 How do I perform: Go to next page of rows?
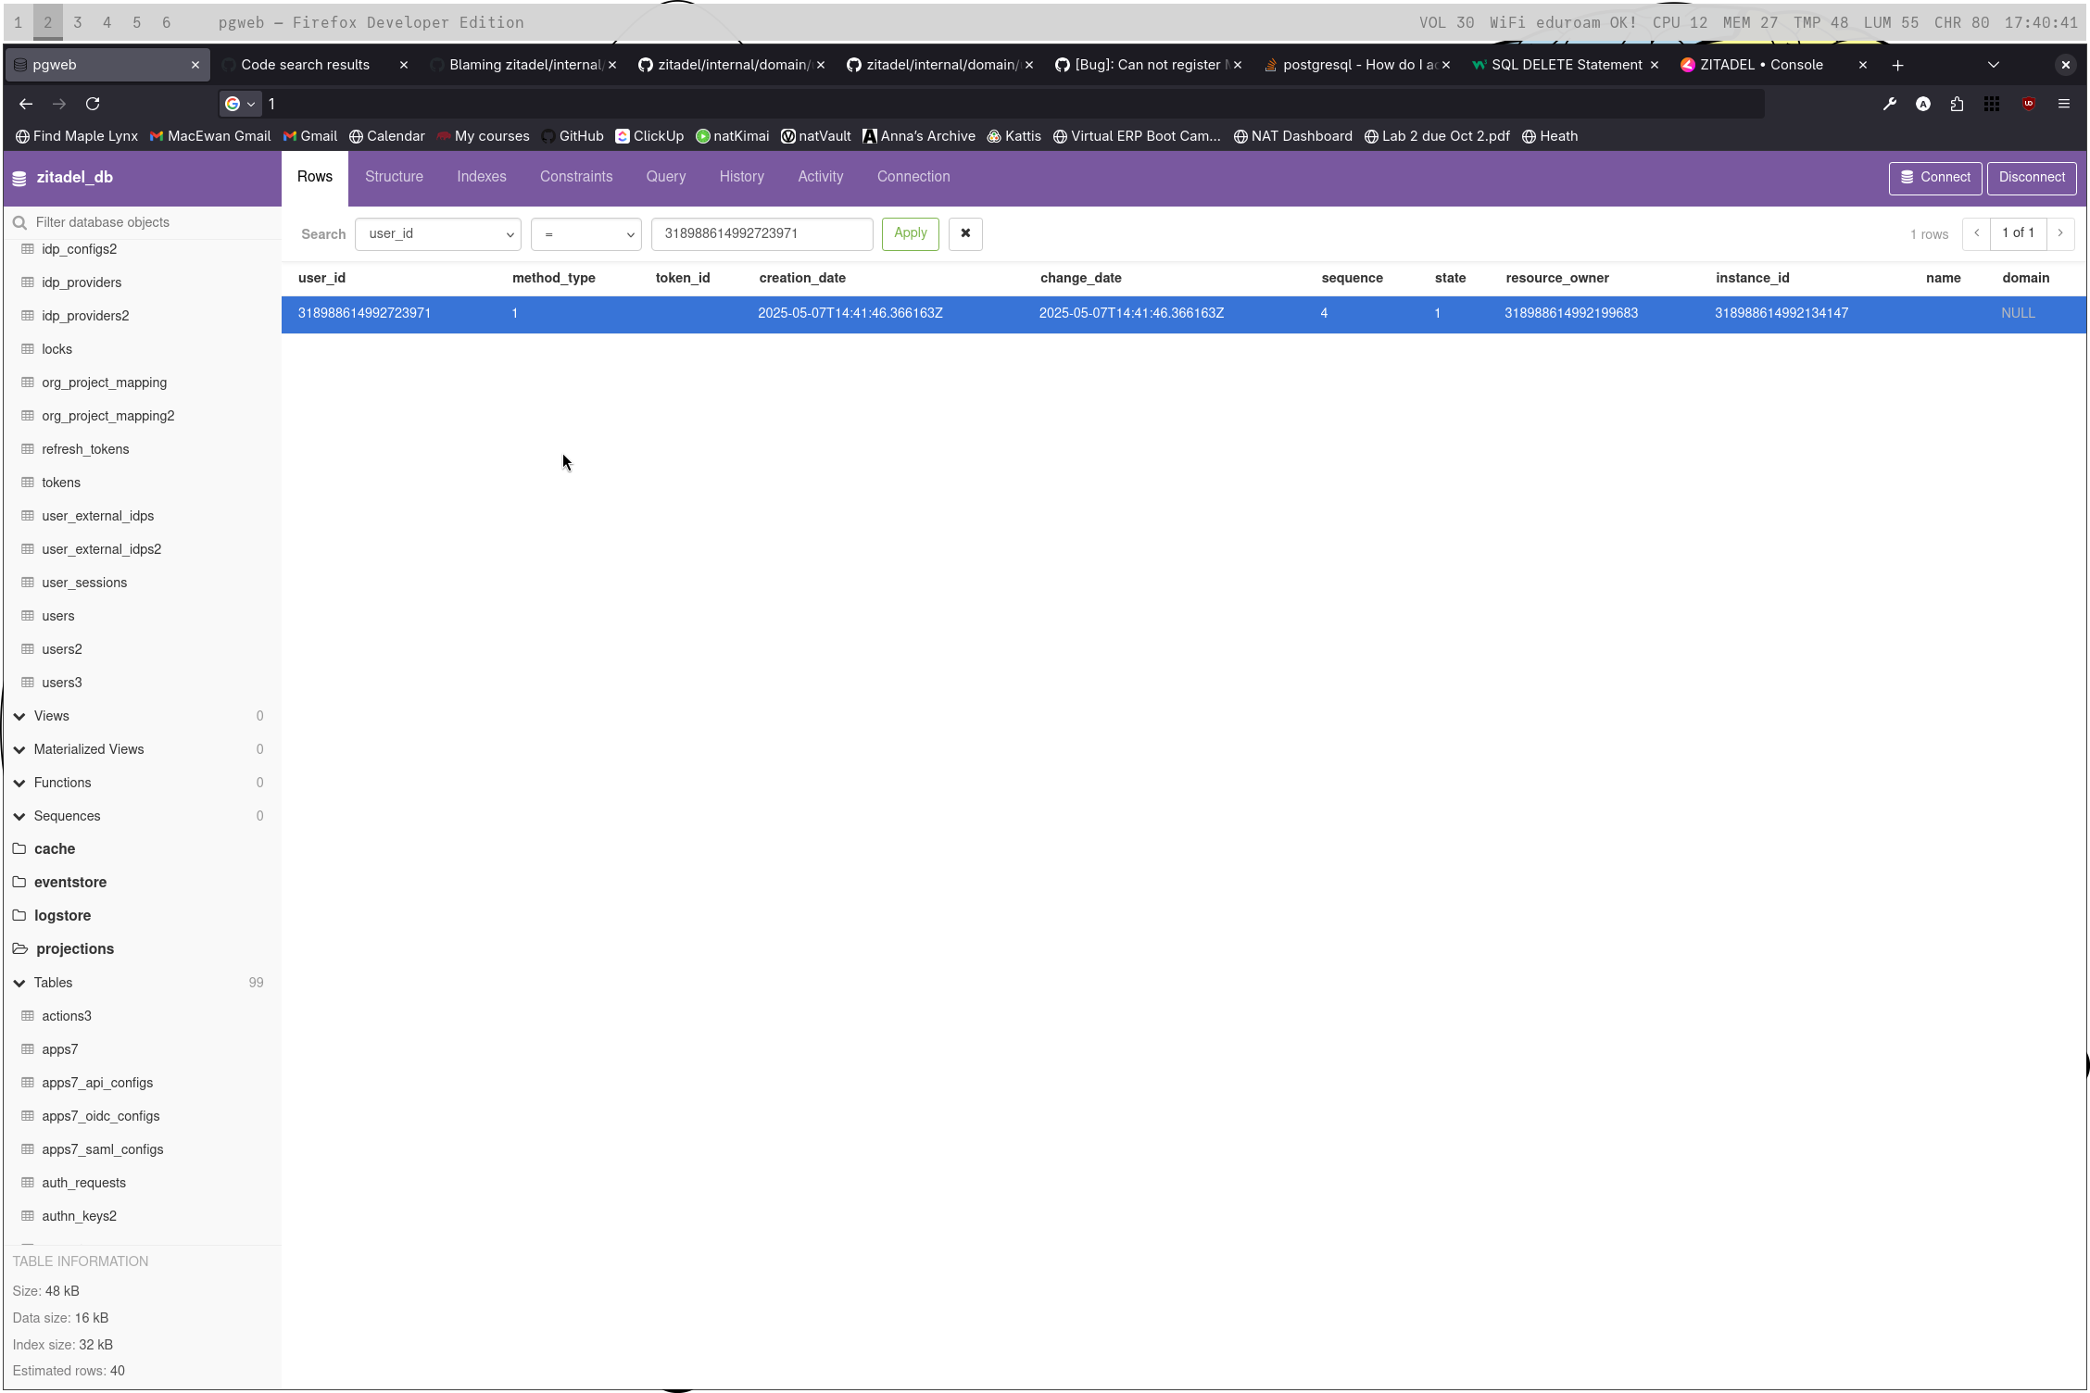[2060, 233]
